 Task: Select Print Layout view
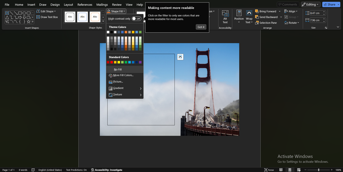[x=290, y=170]
